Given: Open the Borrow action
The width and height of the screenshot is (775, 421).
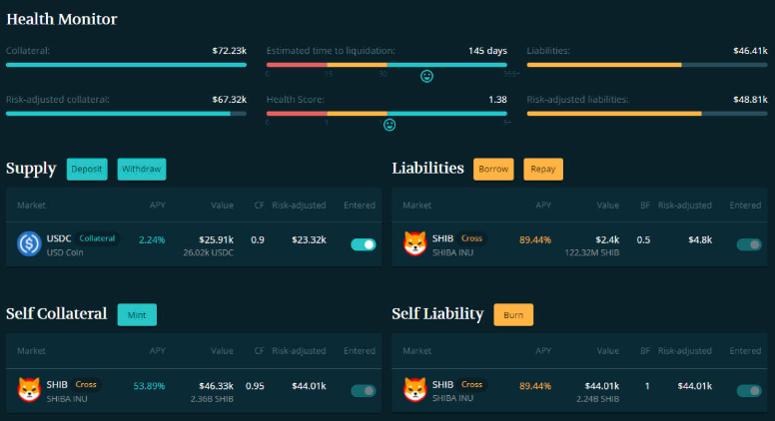Looking at the screenshot, I should (x=493, y=169).
